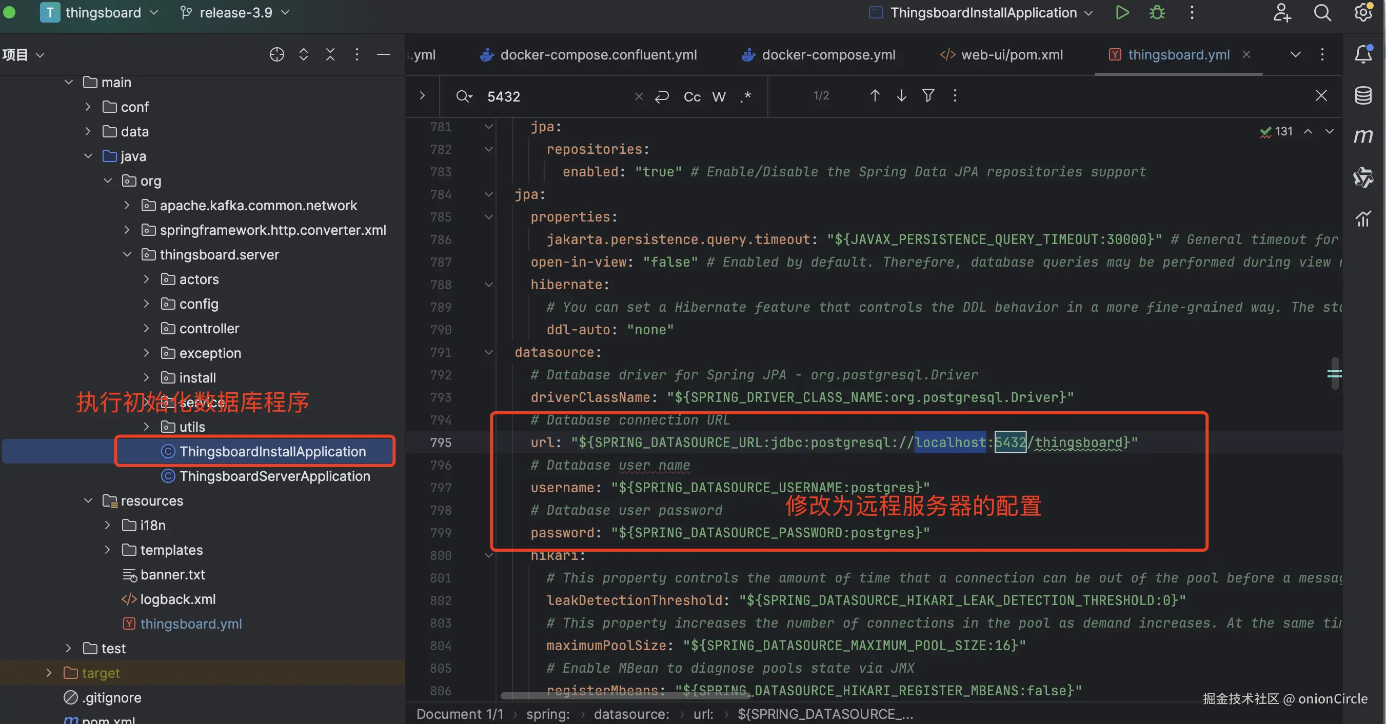
Task: Click the filter search results funnel icon
Action: click(x=928, y=96)
